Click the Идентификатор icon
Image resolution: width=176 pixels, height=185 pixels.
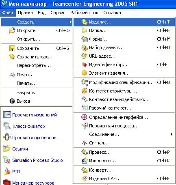85,65
